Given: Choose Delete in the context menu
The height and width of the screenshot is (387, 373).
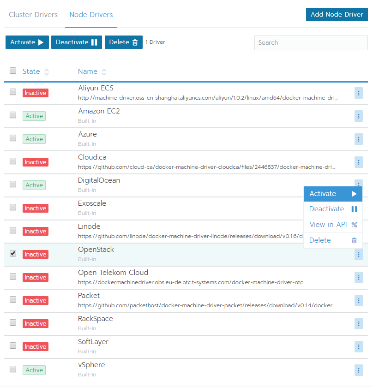Looking at the screenshot, I should coord(333,240).
